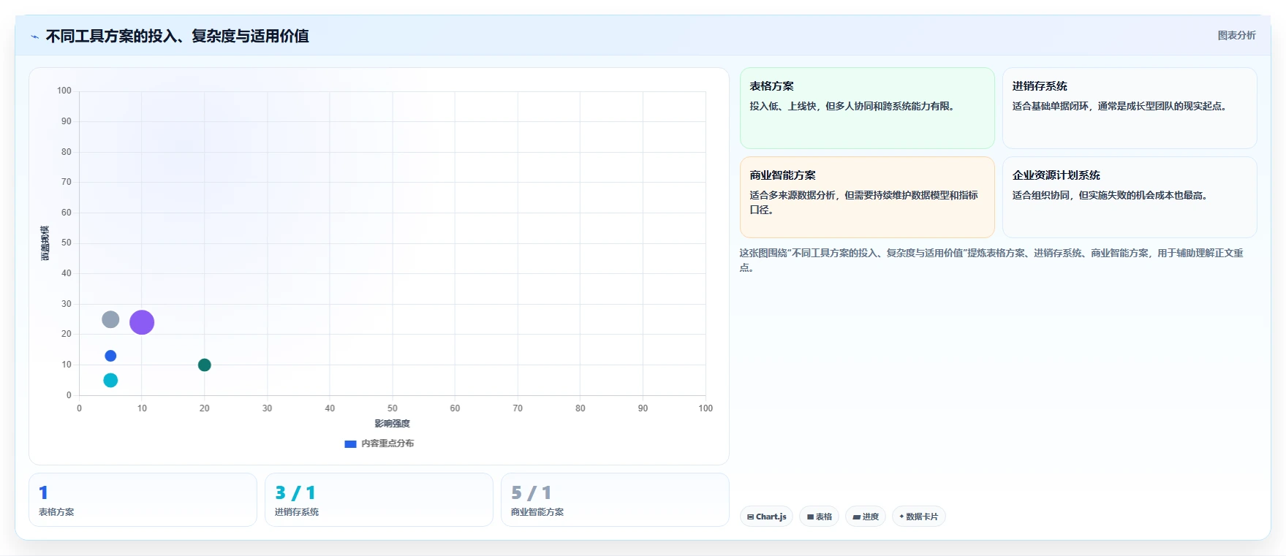Click the stat card showing 5 / 1
This screenshot has width=1286, height=556.
click(x=615, y=500)
